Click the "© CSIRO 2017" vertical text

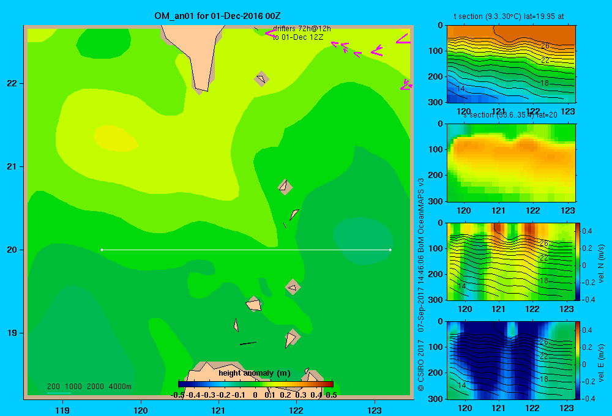(421, 365)
